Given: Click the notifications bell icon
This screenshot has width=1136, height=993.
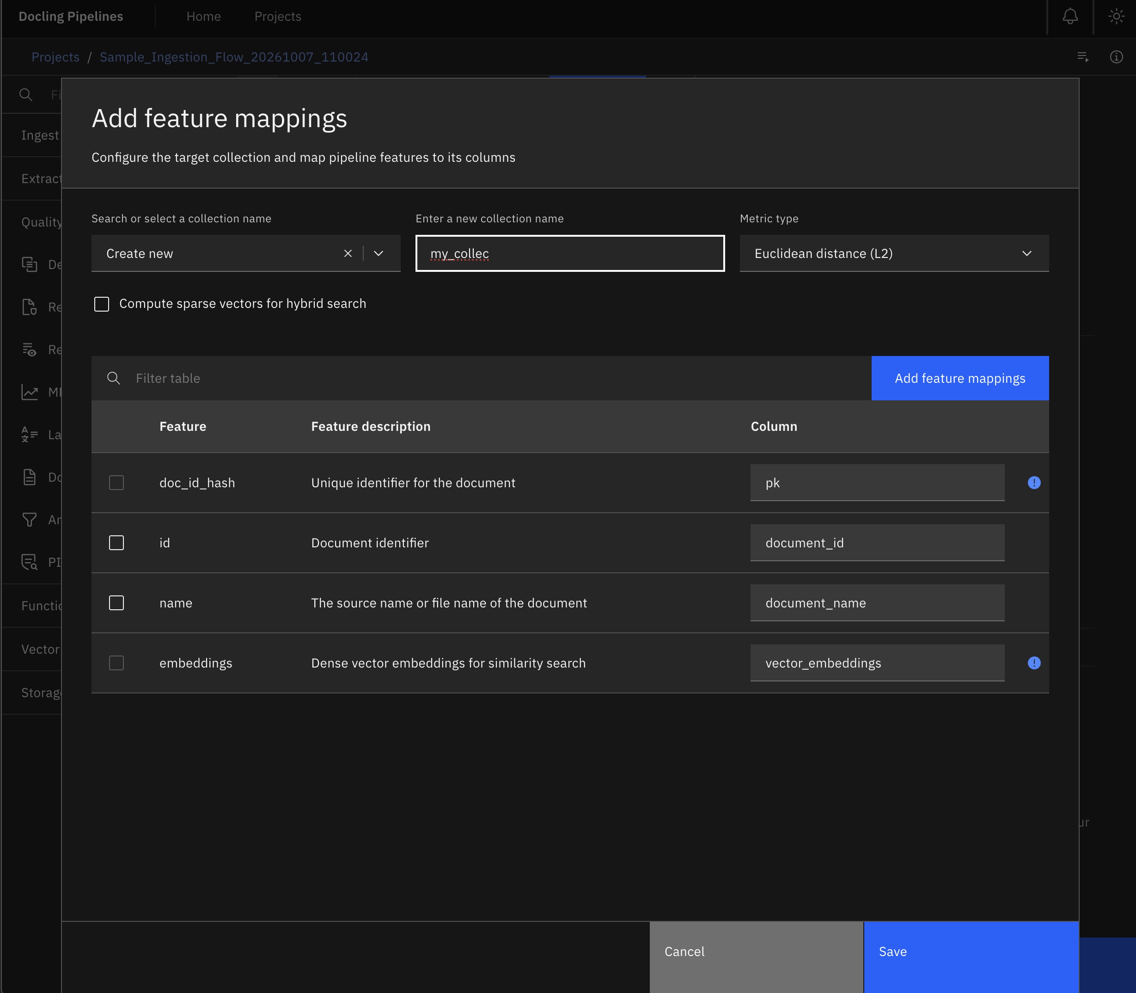Looking at the screenshot, I should coord(1070,17).
